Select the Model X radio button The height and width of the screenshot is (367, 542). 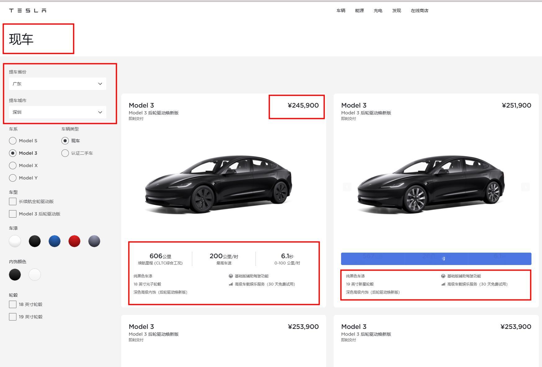click(13, 166)
